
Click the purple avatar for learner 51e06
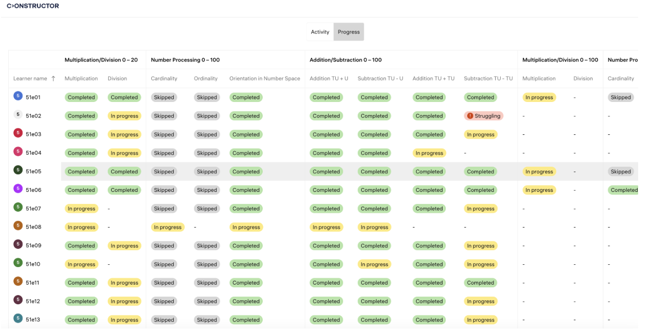click(x=18, y=189)
